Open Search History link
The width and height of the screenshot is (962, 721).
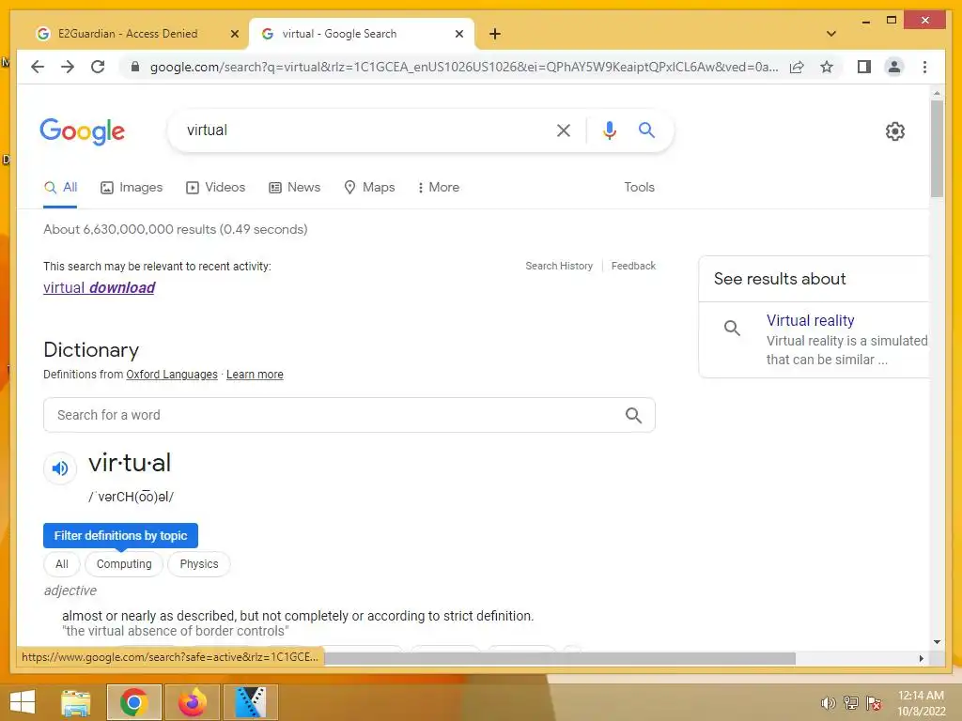[x=559, y=266]
